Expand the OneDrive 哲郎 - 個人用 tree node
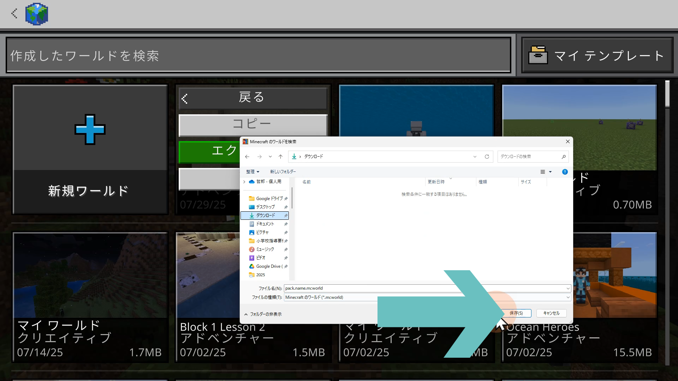678x381 pixels. [244, 182]
